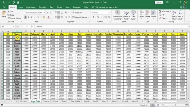The image size is (190, 107).
Task: Switch to Normal view in status bar
Action: [x=153, y=105]
